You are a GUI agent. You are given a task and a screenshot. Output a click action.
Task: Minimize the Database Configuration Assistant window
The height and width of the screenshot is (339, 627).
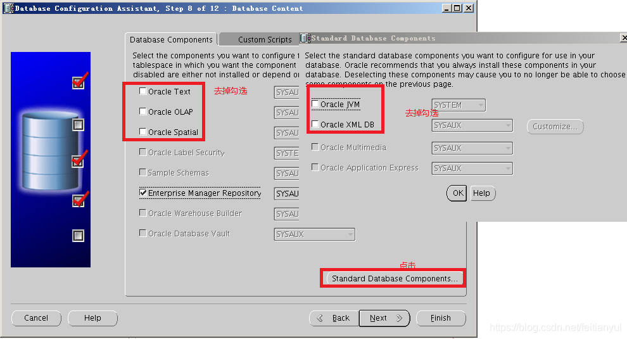[x=446, y=8]
